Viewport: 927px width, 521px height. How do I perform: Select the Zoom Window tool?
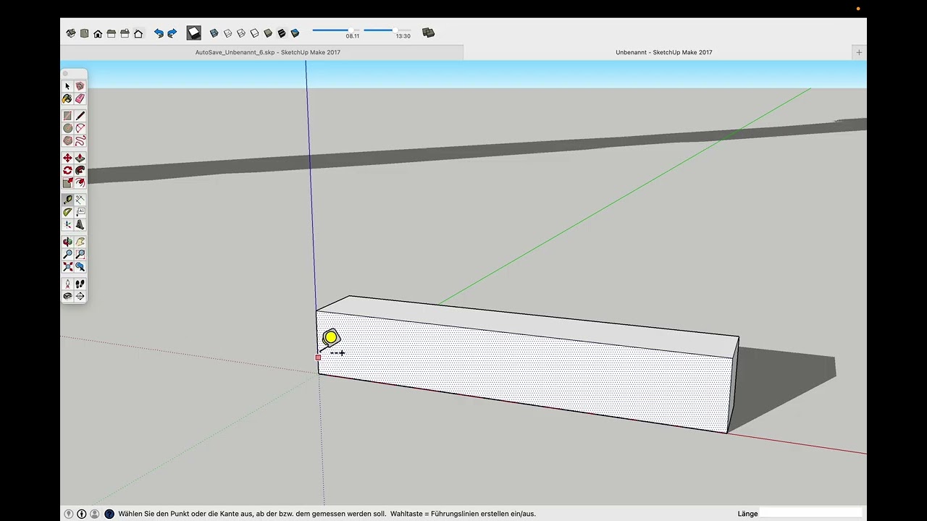80,254
